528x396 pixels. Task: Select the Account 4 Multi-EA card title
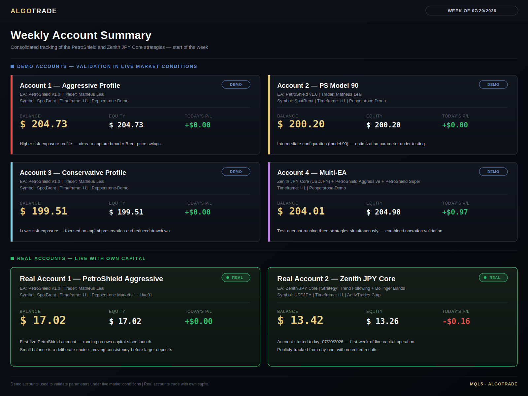pos(312,173)
